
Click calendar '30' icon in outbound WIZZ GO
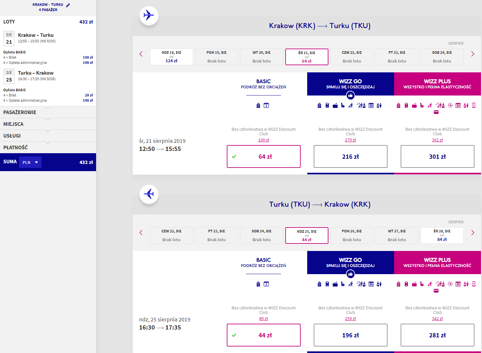click(x=371, y=105)
